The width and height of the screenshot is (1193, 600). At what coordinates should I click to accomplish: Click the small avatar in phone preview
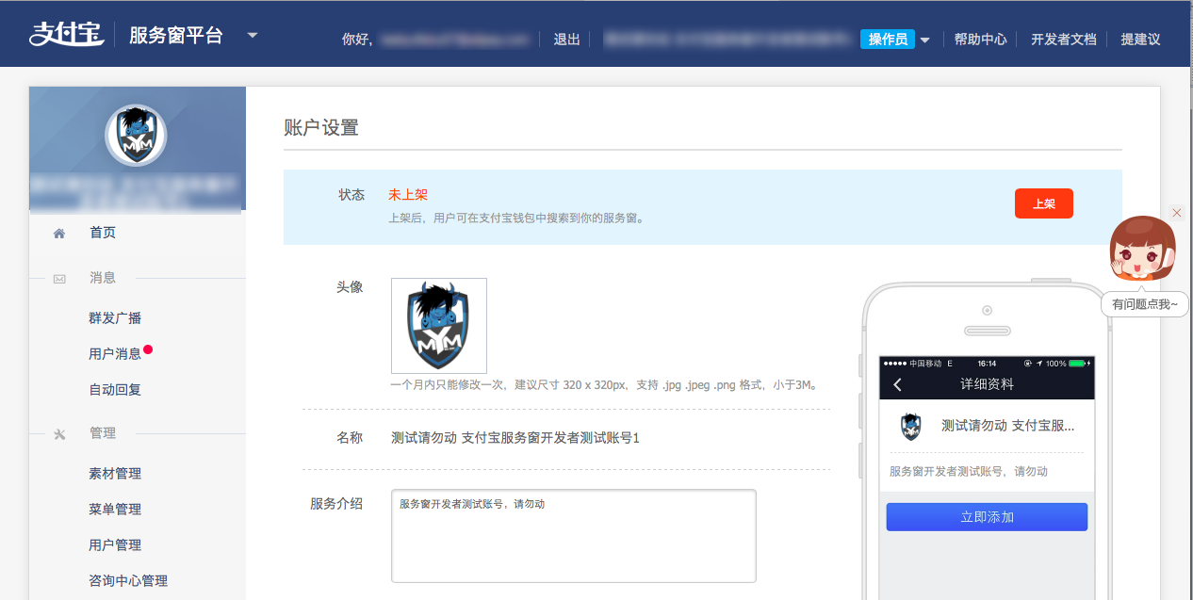point(910,427)
